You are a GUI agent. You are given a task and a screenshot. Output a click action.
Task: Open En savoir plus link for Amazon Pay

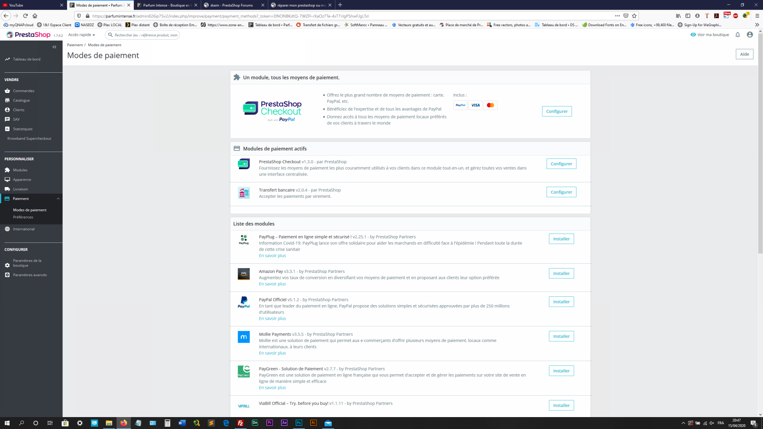[x=272, y=284]
